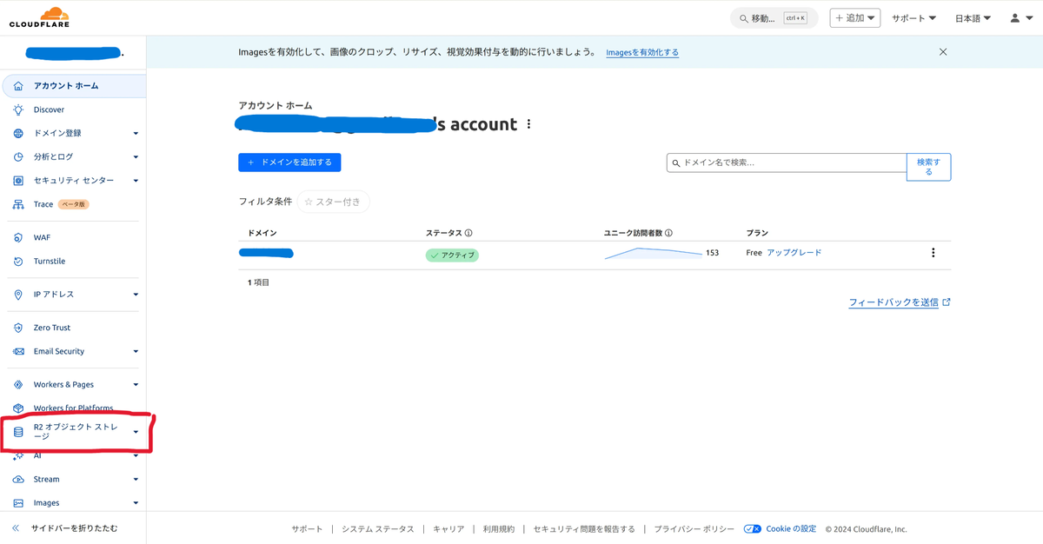Click the ユニーク訪問者数 info icon
This screenshot has width=1043, height=544.
click(x=668, y=234)
